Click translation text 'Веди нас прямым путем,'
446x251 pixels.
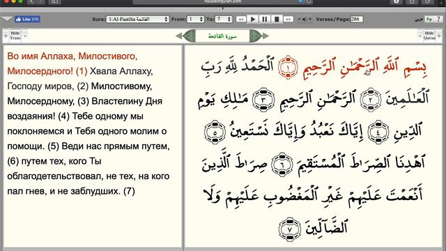tap(116, 146)
